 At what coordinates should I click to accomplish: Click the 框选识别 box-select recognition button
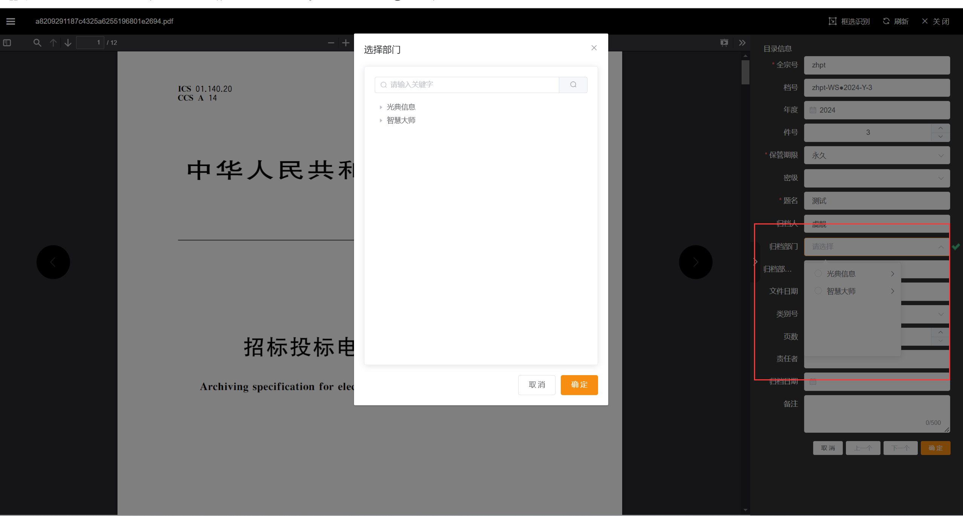click(849, 21)
